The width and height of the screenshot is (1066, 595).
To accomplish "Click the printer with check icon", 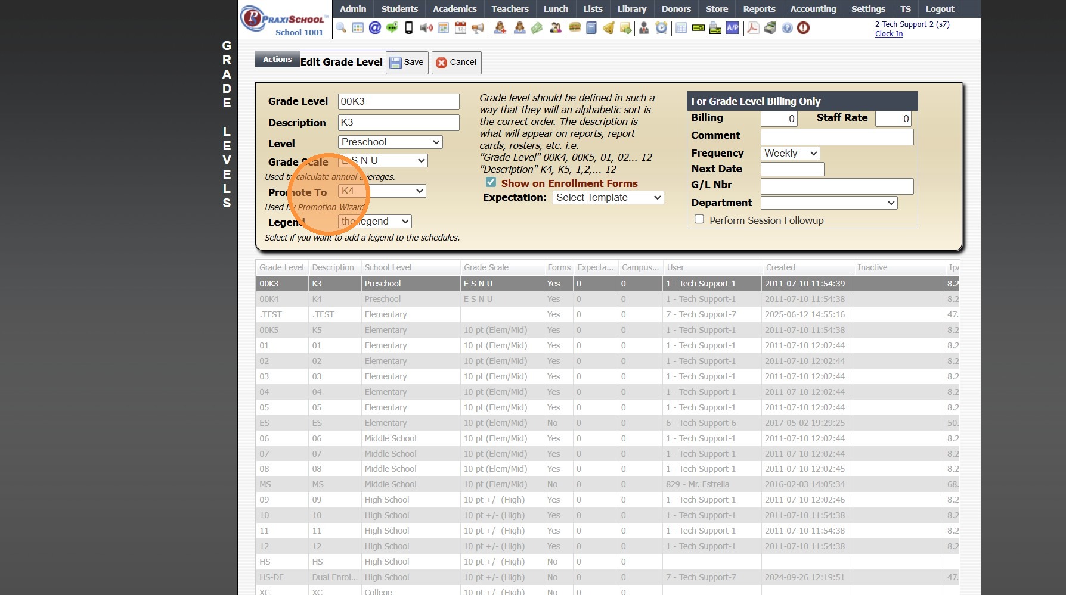I will pyautogui.click(x=715, y=27).
